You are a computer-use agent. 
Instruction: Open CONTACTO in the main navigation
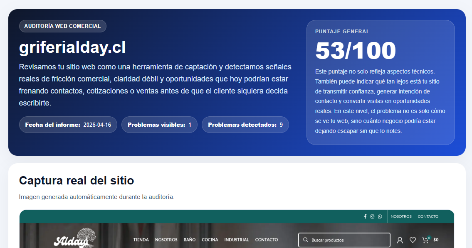click(267, 240)
